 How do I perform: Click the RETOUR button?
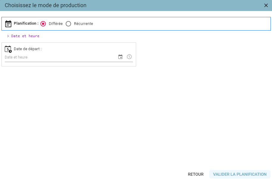tap(196, 174)
